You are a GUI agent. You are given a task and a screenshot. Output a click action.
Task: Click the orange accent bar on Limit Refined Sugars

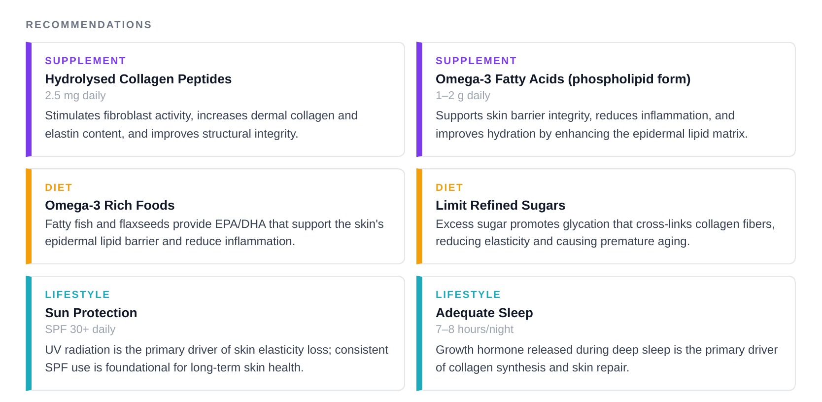point(419,216)
